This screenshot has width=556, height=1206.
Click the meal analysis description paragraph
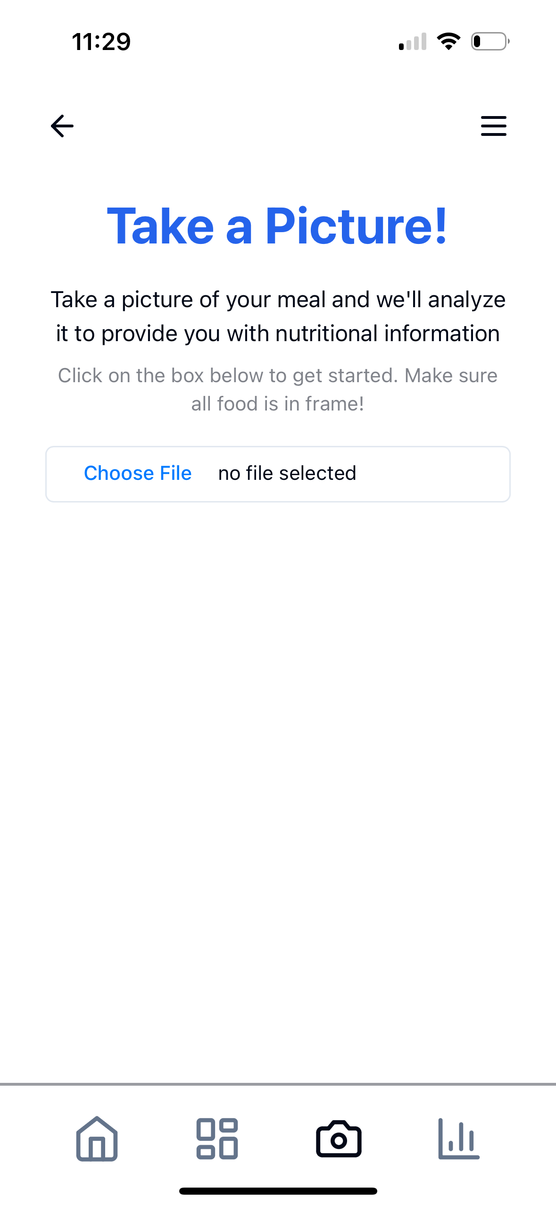point(278,317)
